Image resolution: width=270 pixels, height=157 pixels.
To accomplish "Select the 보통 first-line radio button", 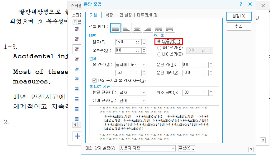I will click(159, 41).
